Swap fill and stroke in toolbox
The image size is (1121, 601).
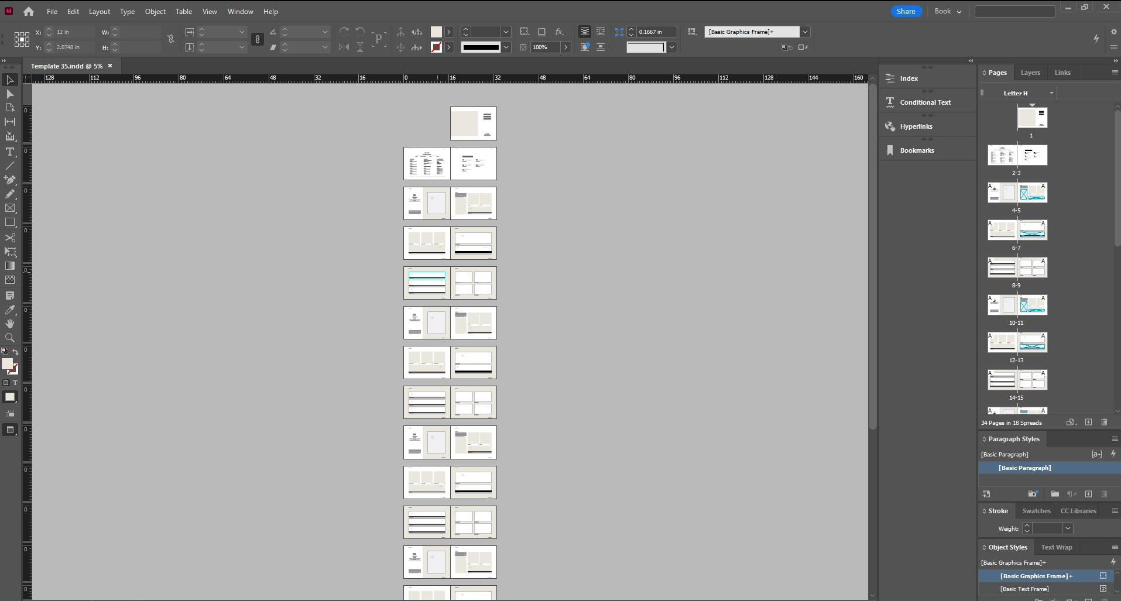15,352
